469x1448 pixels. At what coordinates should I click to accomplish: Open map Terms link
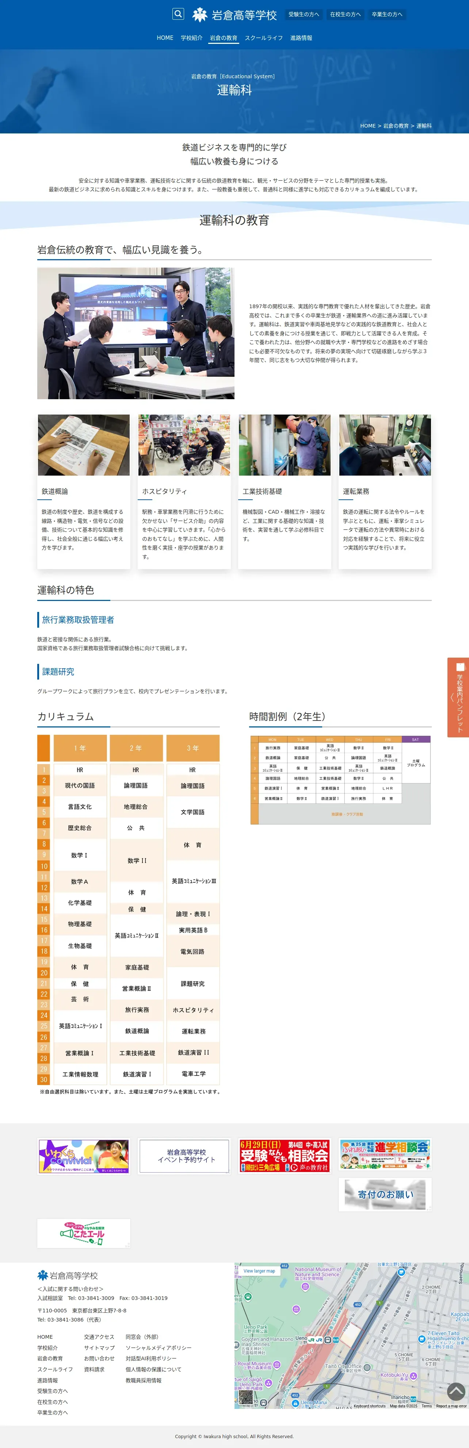(x=427, y=1406)
